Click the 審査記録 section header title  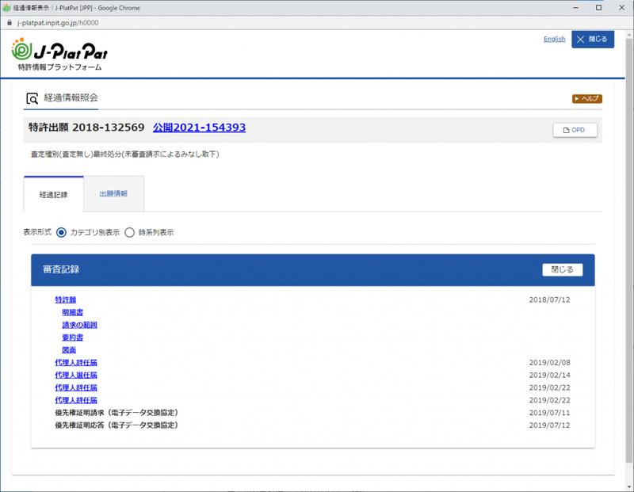[61, 269]
